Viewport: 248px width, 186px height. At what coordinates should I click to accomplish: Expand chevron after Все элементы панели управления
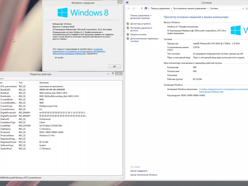coord(208,9)
